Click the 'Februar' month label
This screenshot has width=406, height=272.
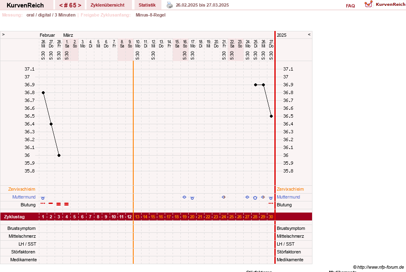[x=47, y=35]
